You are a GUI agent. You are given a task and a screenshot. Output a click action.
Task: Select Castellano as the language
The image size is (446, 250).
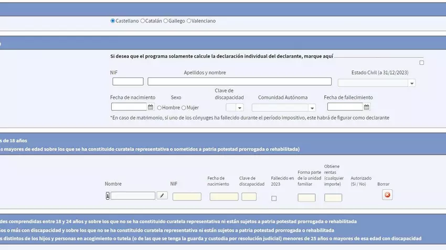113,21
